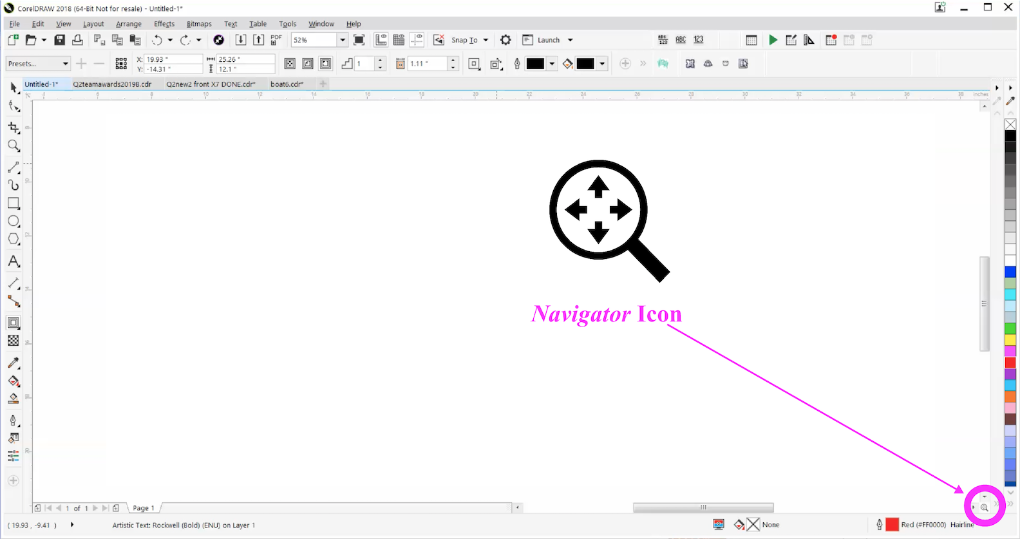This screenshot has width=1020, height=539.
Task: Click the green Play macro button
Action: (773, 40)
